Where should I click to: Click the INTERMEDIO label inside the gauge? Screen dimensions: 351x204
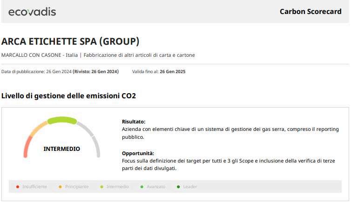tap(61, 149)
